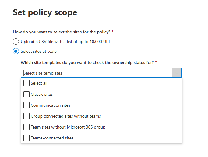Enable the Teams-connected sites checkbox
208x157 pixels.
tap(26, 138)
